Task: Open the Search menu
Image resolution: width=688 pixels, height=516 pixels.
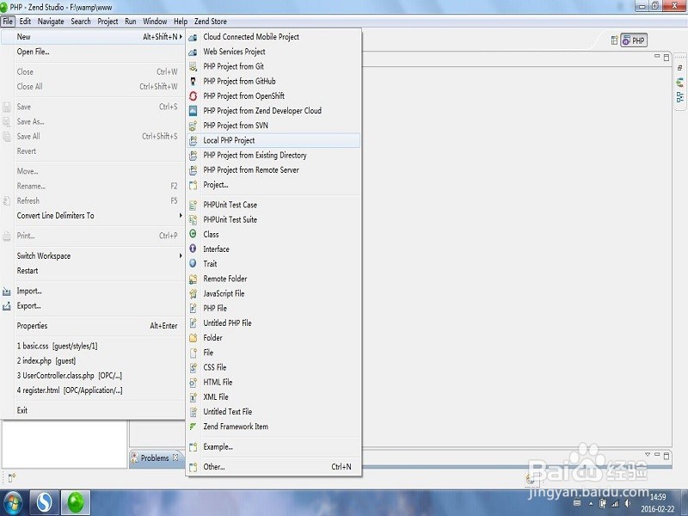Action: (81, 21)
